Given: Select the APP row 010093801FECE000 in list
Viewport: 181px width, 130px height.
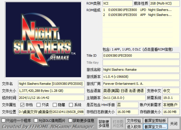Looking at the screenshot, I should pyautogui.click(x=138, y=15).
